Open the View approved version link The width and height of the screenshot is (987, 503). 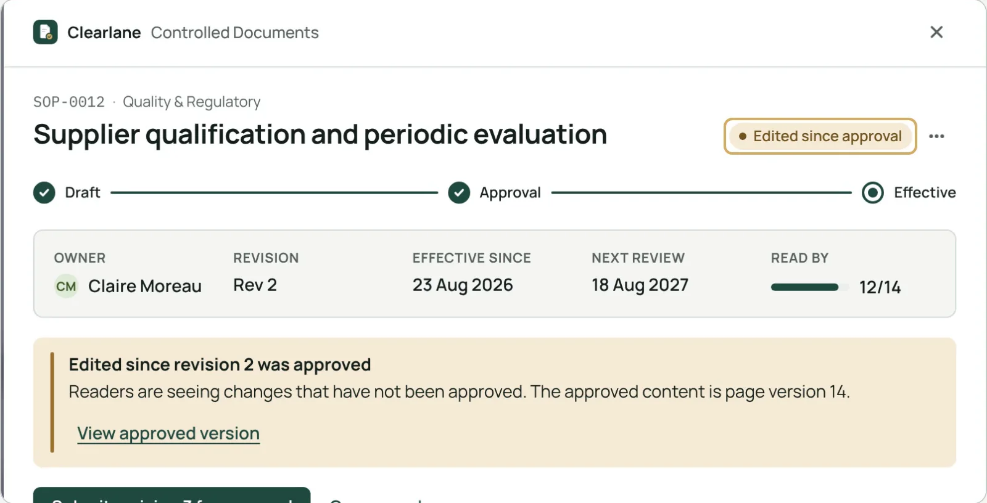[x=168, y=433]
